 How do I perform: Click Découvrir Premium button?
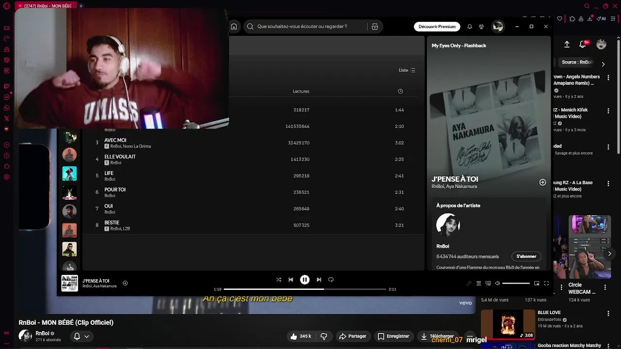[437, 27]
